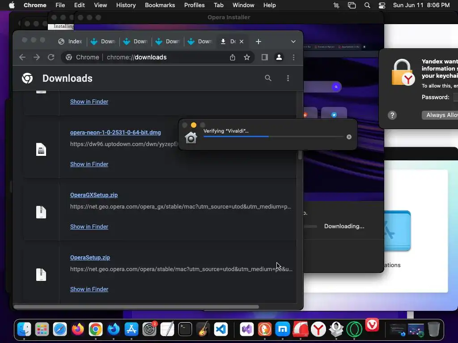Cancel the Verifying Vivaldi operation
458x343 pixels.
(x=349, y=137)
